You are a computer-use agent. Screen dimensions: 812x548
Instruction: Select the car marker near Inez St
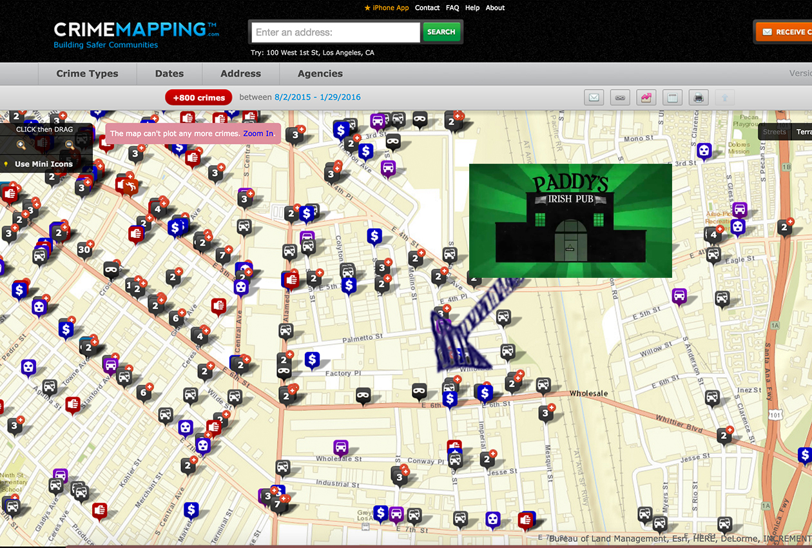click(712, 397)
